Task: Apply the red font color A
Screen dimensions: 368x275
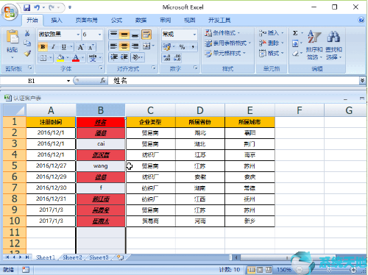Action: pyautogui.click(x=76, y=58)
